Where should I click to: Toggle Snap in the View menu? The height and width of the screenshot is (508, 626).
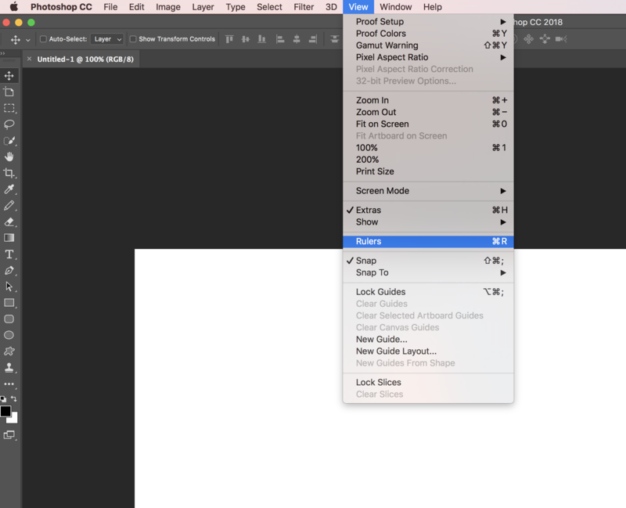point(428,261)
